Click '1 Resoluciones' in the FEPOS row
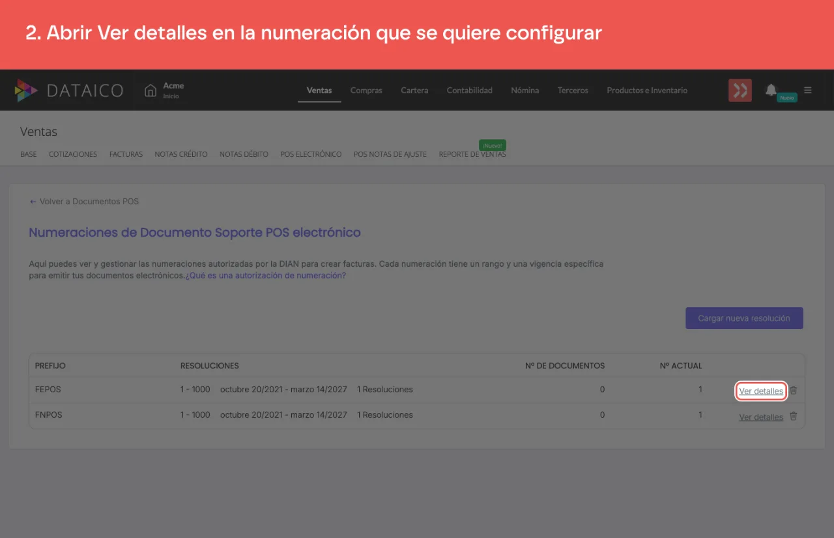Viewport: 834px width, 538px height. point(385,390)
